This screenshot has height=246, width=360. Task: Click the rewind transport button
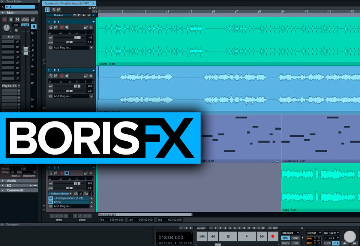click(213, 236)
